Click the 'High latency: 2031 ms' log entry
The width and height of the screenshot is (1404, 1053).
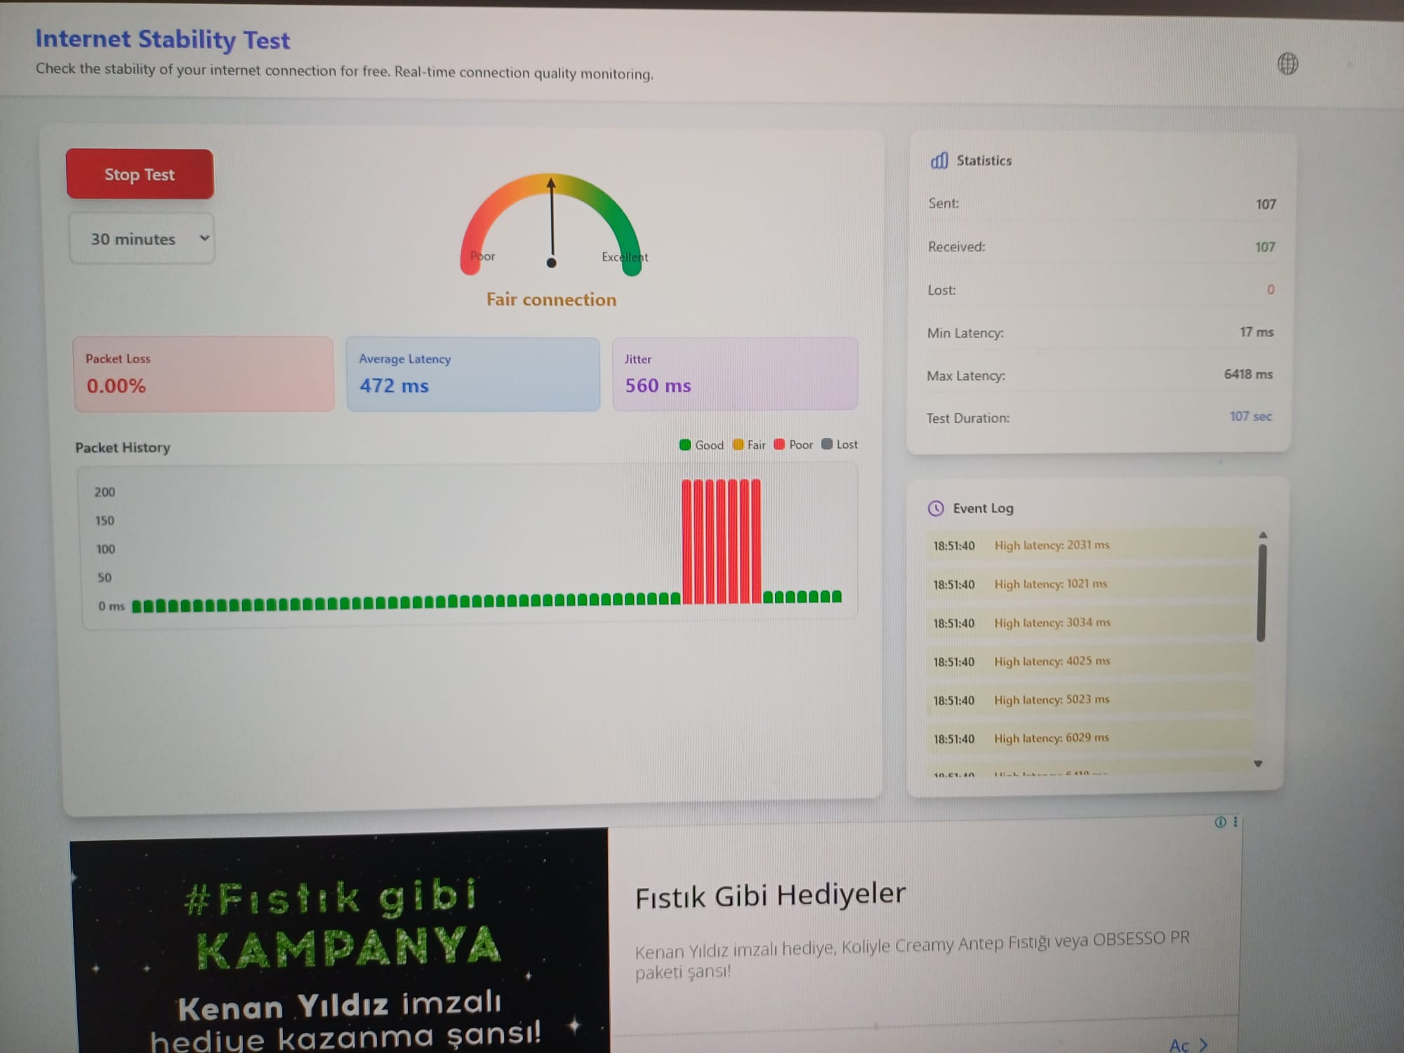tap(1089, 545)
